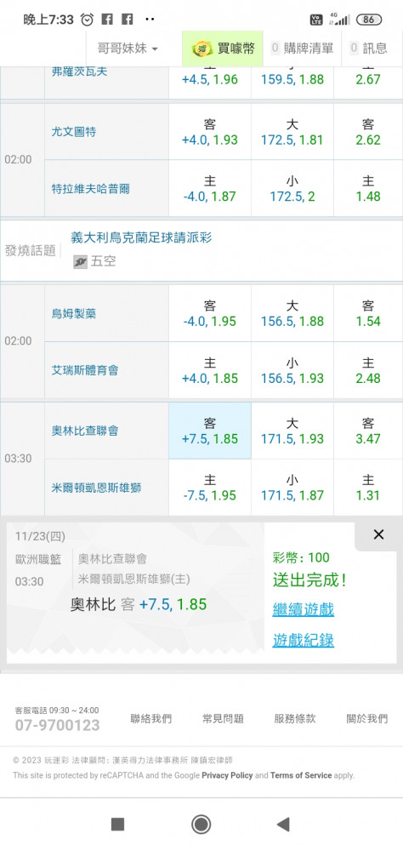The image size is (403, 851).
Task: Open hot topic 義大利烏克蘭足球請派彩
Action: 141,237
